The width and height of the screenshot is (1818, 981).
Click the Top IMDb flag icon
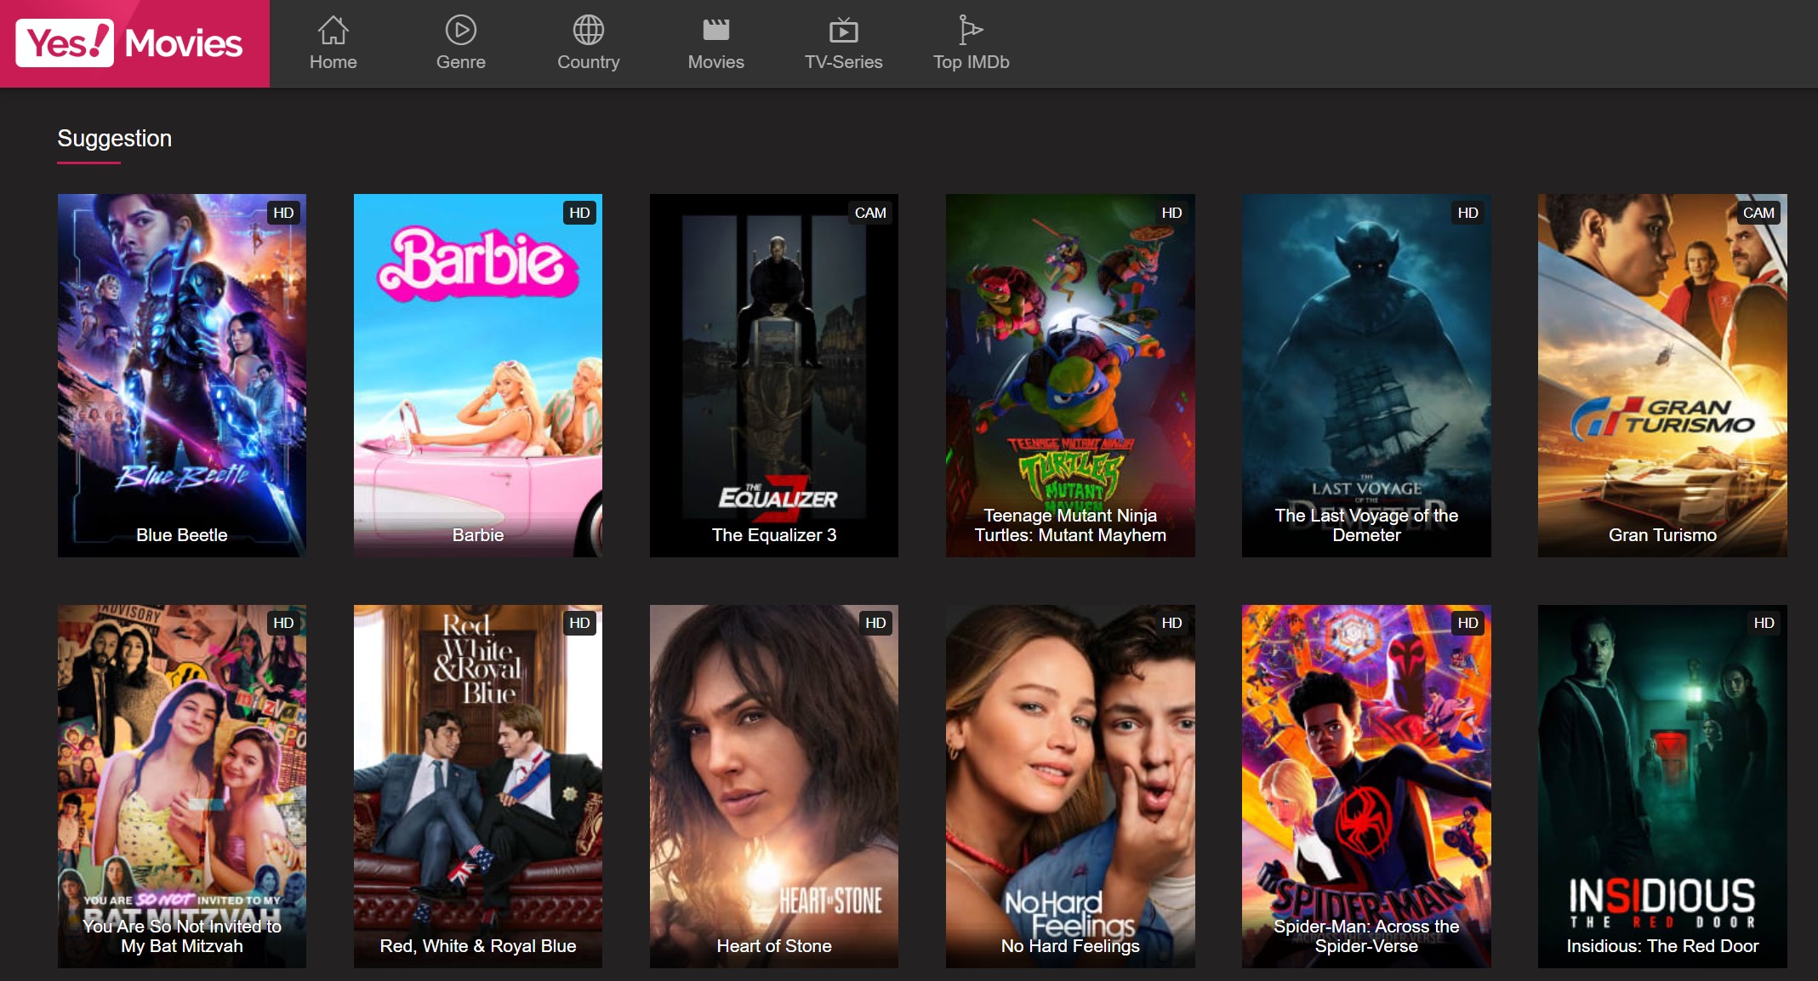click(971, 30)
